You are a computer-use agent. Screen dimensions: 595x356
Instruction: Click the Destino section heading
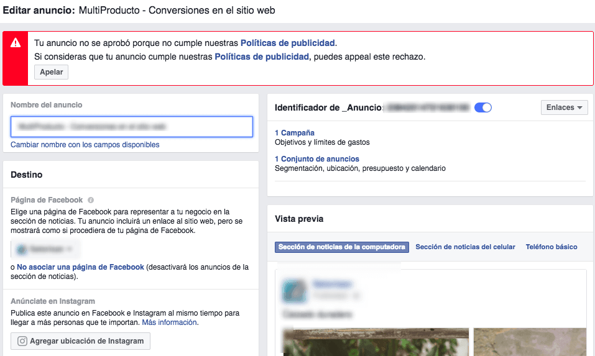click(27, 175)
